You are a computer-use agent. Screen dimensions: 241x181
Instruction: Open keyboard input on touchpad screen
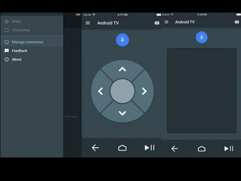(x=237, y=22)
